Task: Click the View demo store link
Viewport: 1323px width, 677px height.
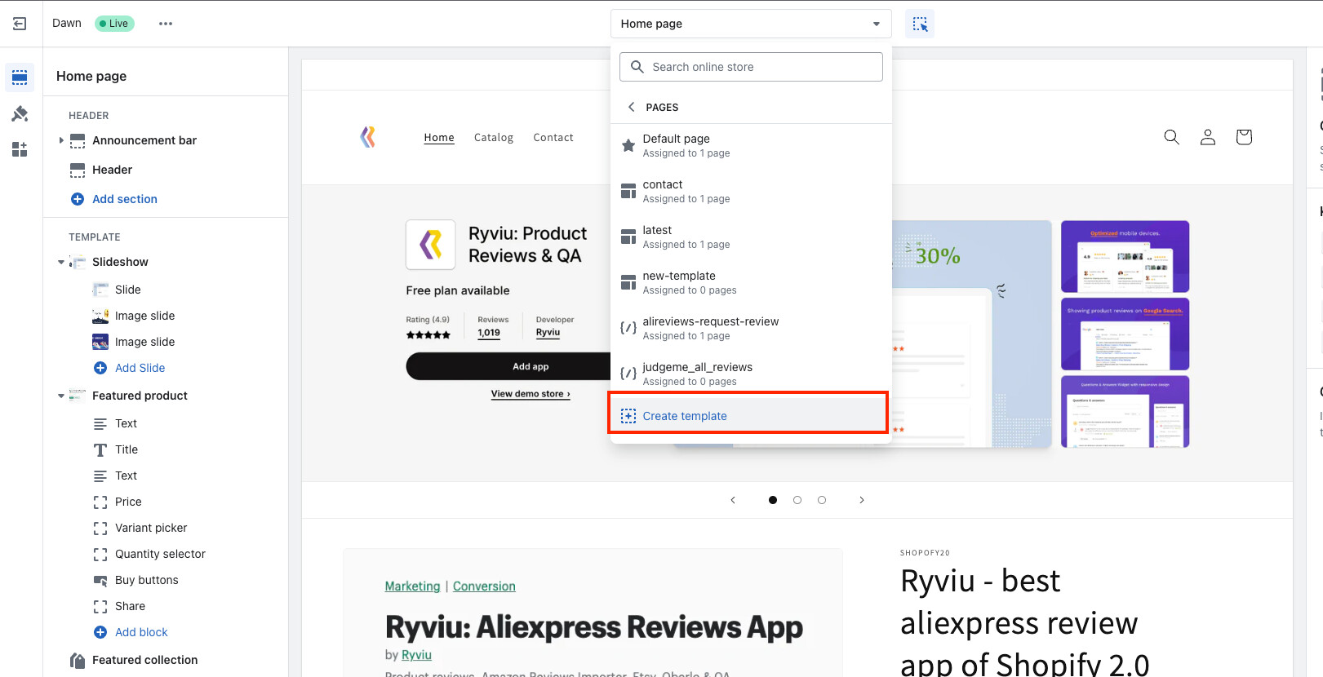Action: 531,394
